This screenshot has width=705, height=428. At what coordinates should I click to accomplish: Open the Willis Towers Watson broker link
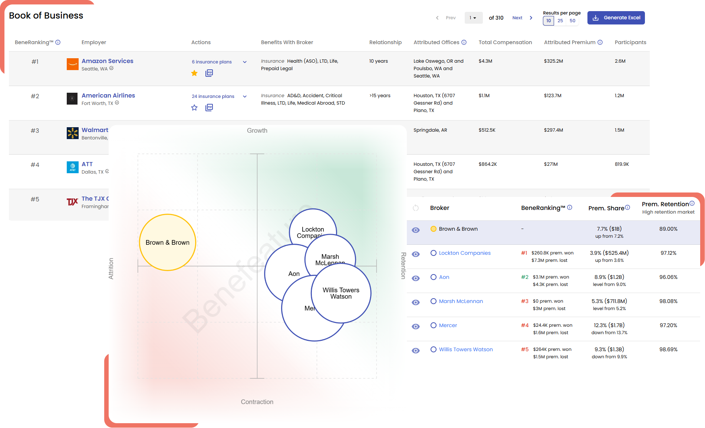click(466, 349)
